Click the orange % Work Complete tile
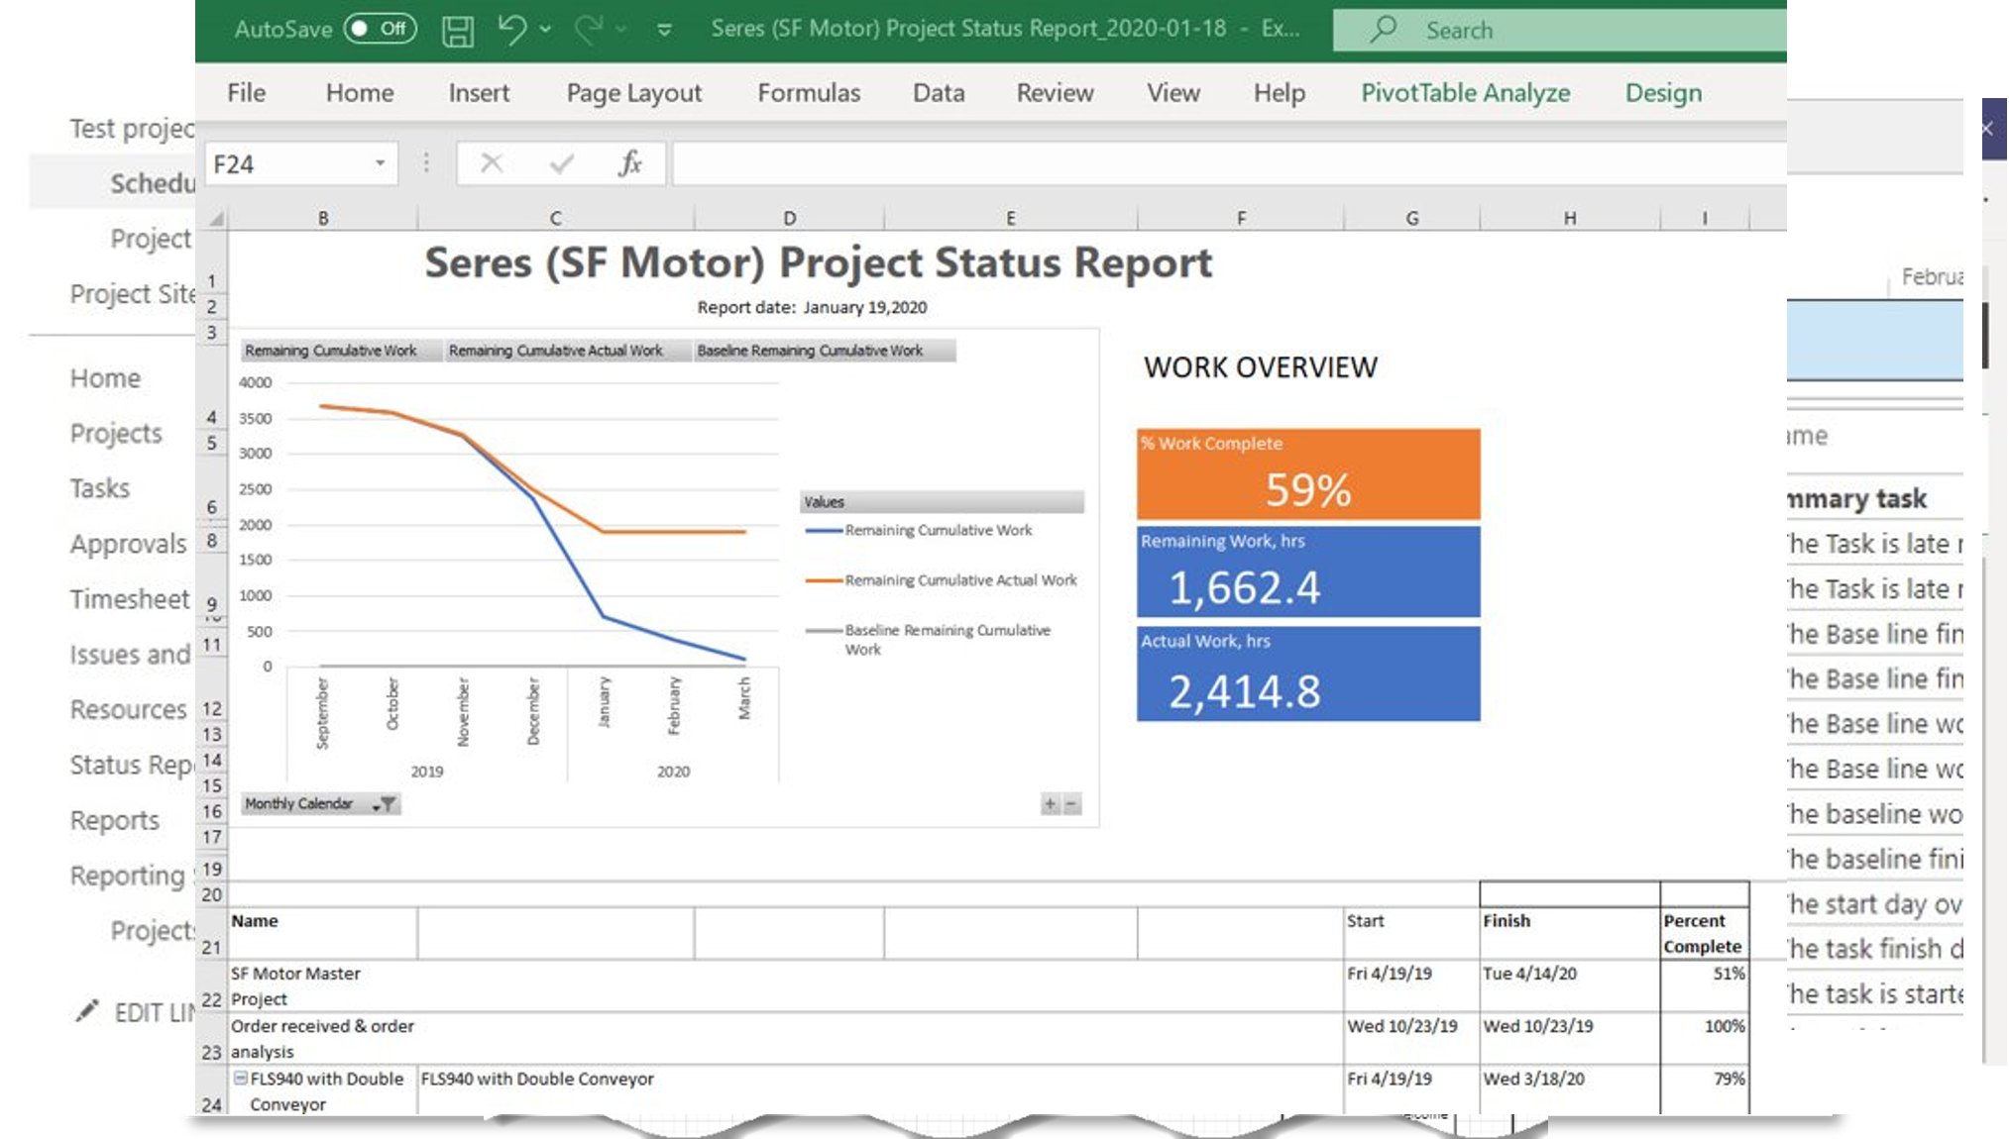The height and width of the screenshot is (1139, 2009). (x=1307, y=474)
